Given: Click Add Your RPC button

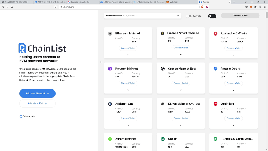Looking at the screenshot, I should point(37,103).
